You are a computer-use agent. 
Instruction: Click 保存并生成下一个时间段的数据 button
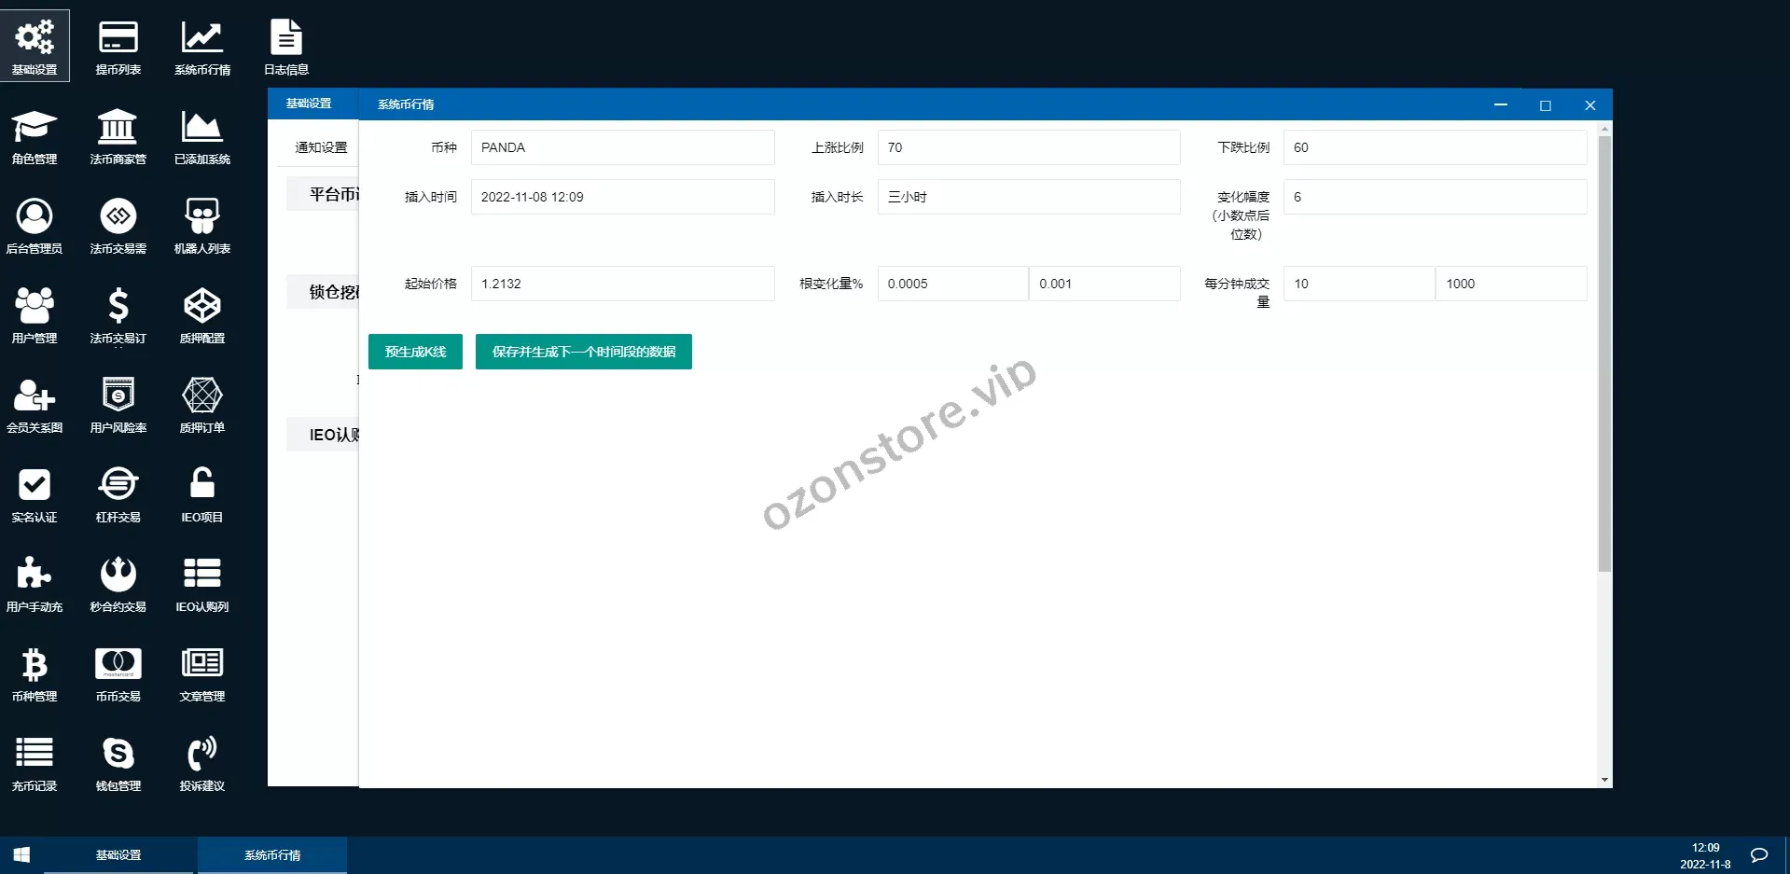[x=583, y=352]
